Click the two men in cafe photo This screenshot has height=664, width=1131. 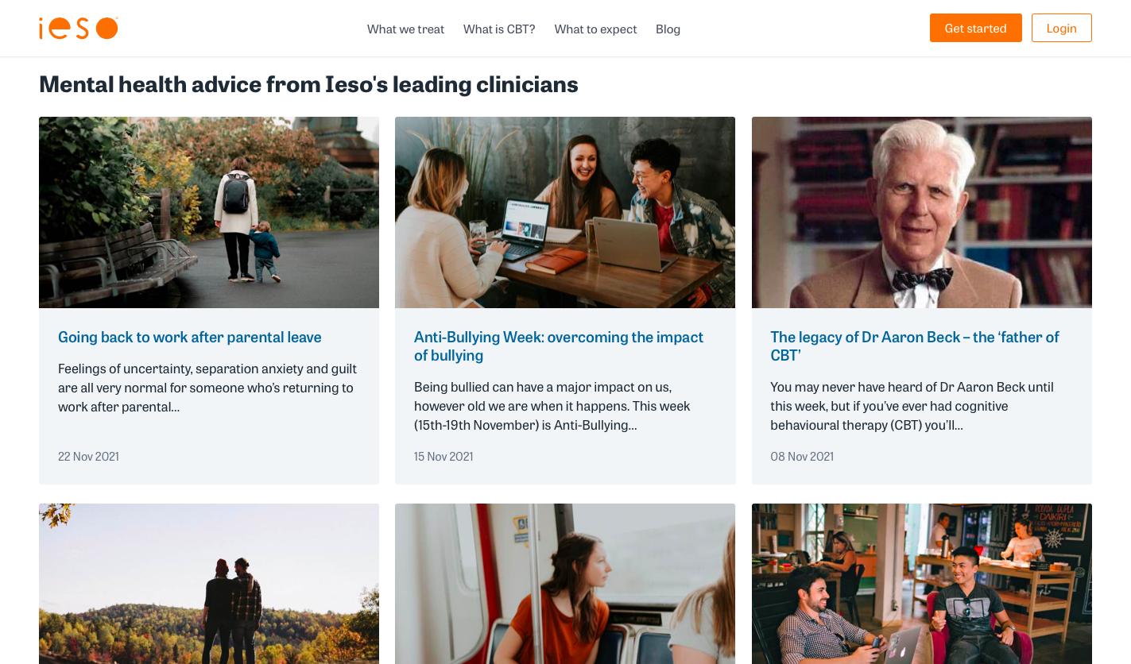921,584
